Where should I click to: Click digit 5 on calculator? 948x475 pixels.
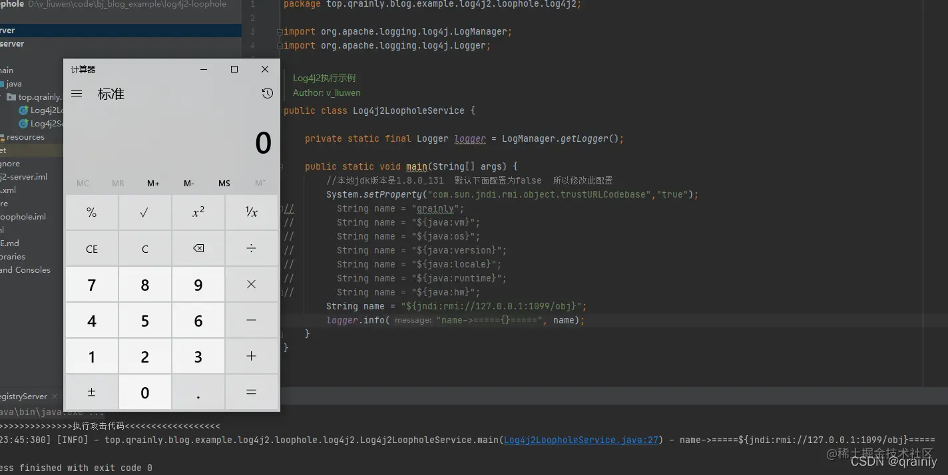click(145, 321)
